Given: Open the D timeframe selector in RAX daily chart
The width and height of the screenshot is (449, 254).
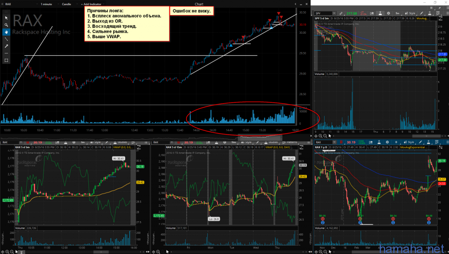Looking at the screenshot, I should 396,142.
